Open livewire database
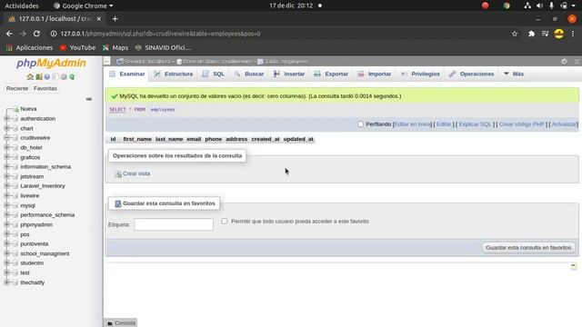This screenshot has width=582, height=327. tap(30, 196)
